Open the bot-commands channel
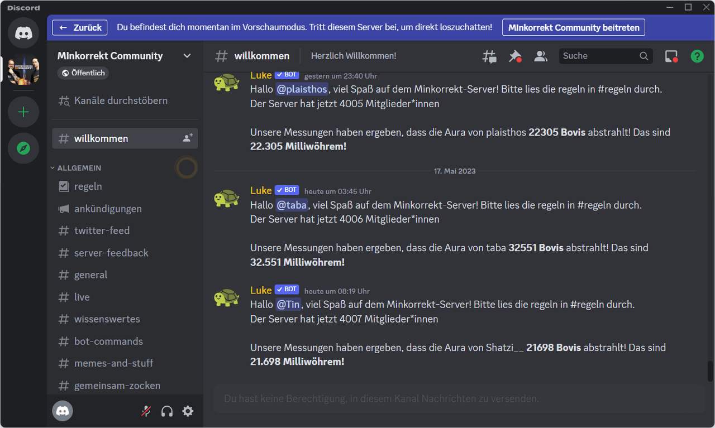 coord(125,341)
